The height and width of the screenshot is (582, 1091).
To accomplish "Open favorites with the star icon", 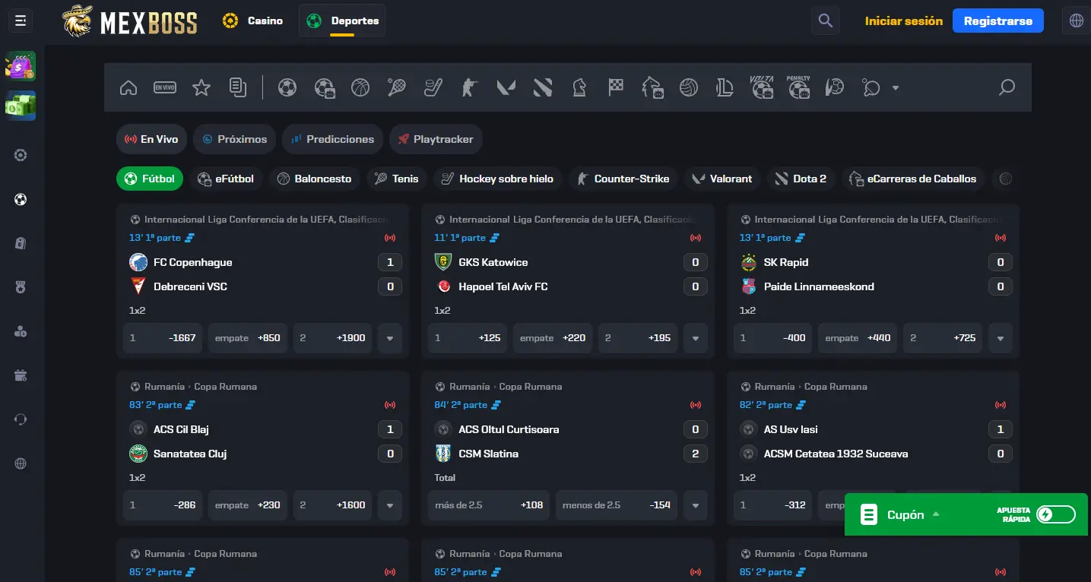I will coord(201,88).
